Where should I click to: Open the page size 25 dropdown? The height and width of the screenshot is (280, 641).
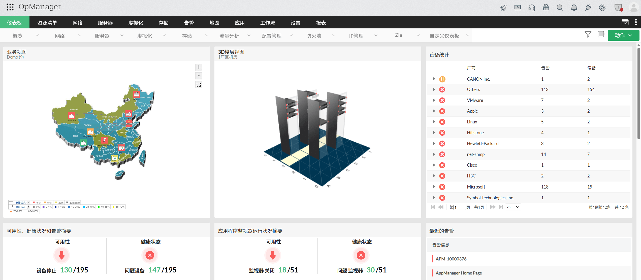click(513, 207)
